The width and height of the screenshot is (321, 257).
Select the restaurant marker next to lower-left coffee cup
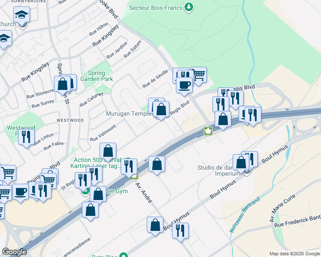[x=43, y=191]
